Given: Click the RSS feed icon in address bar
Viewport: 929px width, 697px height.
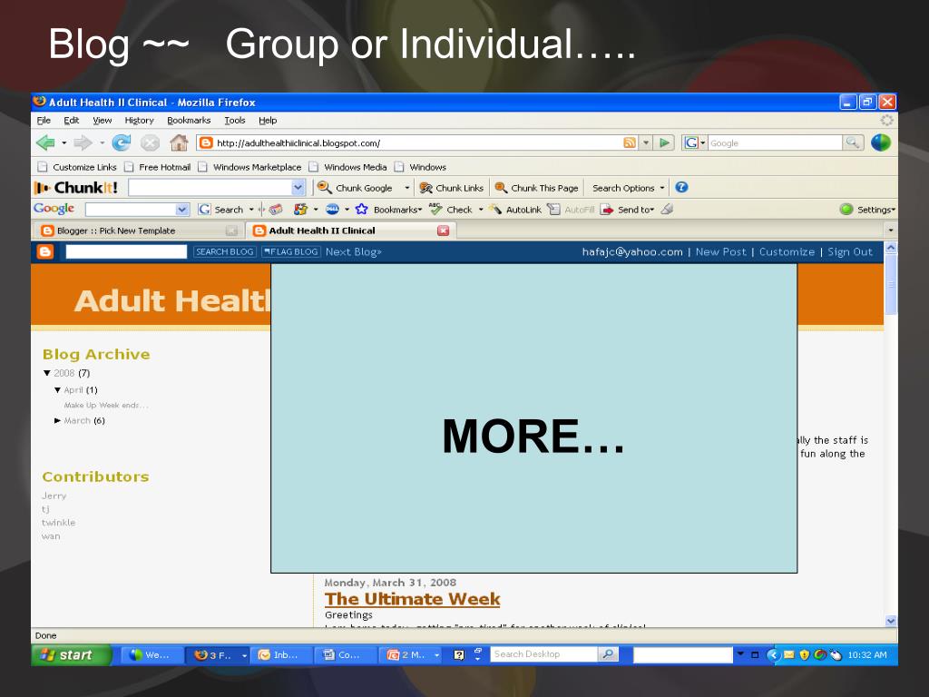Looking at the screenshot, I should pos(630,142).
